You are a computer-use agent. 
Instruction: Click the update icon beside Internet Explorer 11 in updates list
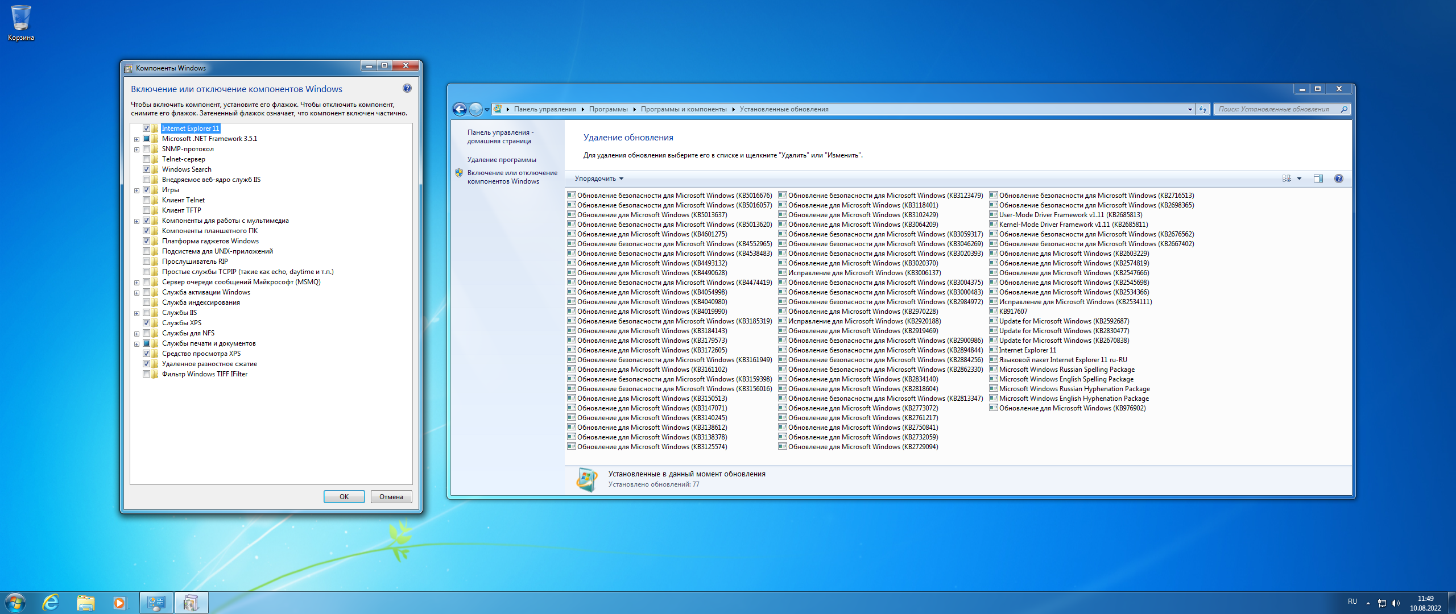[x=994, y=350]
